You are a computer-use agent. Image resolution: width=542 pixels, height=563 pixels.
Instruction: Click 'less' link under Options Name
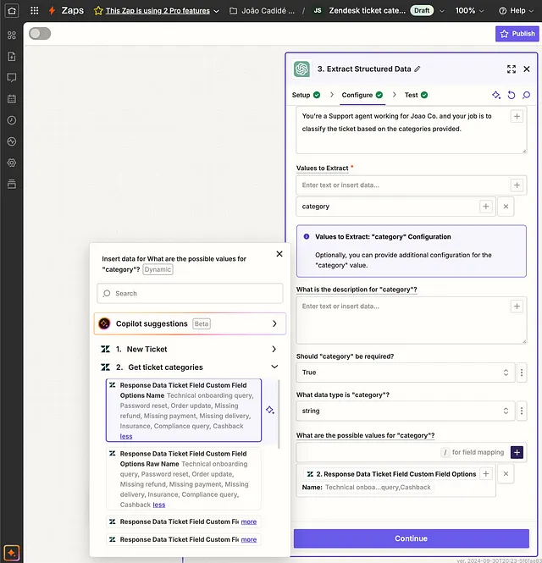[x=126, y=436]
